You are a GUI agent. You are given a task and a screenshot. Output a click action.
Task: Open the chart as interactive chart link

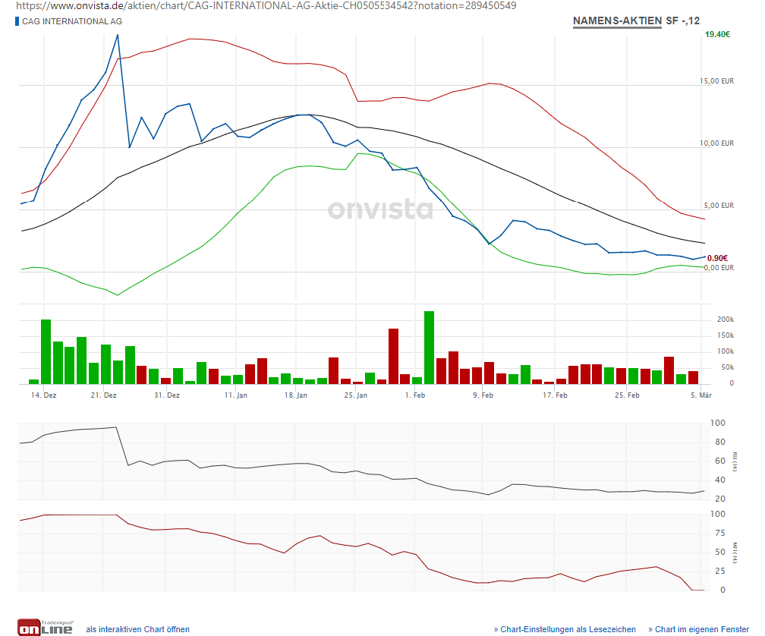(x=137, y=629)
